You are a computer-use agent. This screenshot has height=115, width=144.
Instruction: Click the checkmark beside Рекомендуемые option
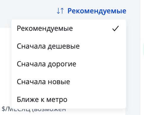116,28
